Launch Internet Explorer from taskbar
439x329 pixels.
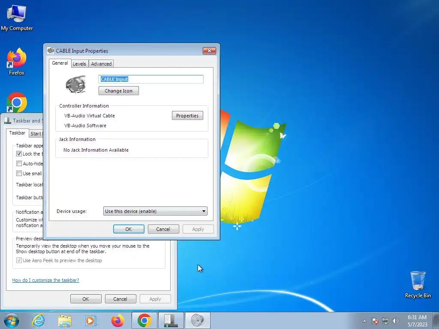pos(38,320)
